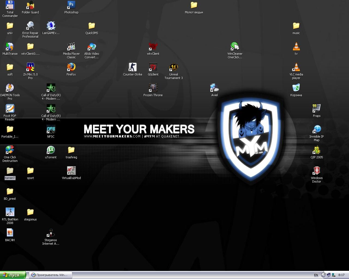The image size is (349, 279).
Task: Select the Молот ведьм folder
Action: 194,5
